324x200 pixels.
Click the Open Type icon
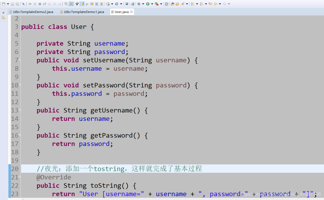pos(172,4)
